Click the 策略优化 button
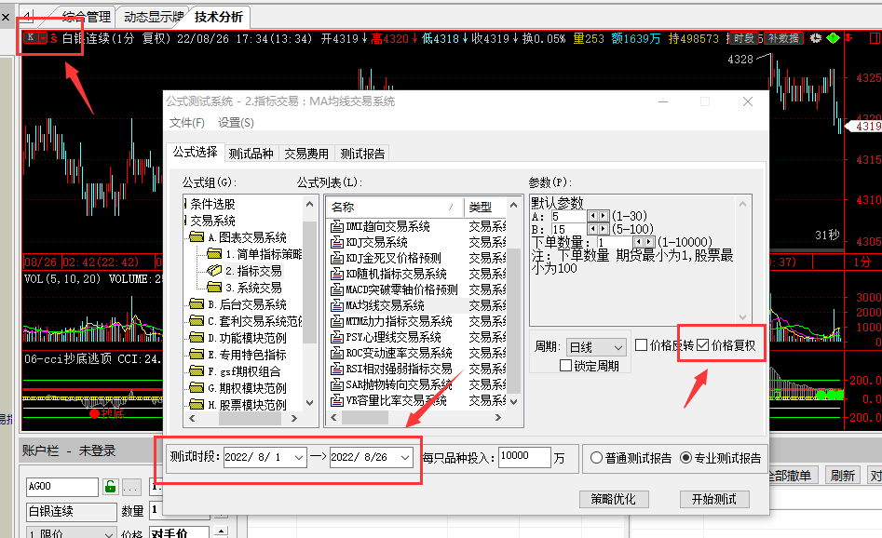Viewport: 882px width, 538px height. pyautogui.click(x=613, y=499)
